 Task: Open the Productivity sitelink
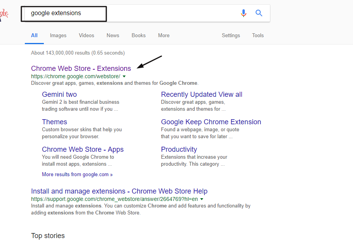179,149
